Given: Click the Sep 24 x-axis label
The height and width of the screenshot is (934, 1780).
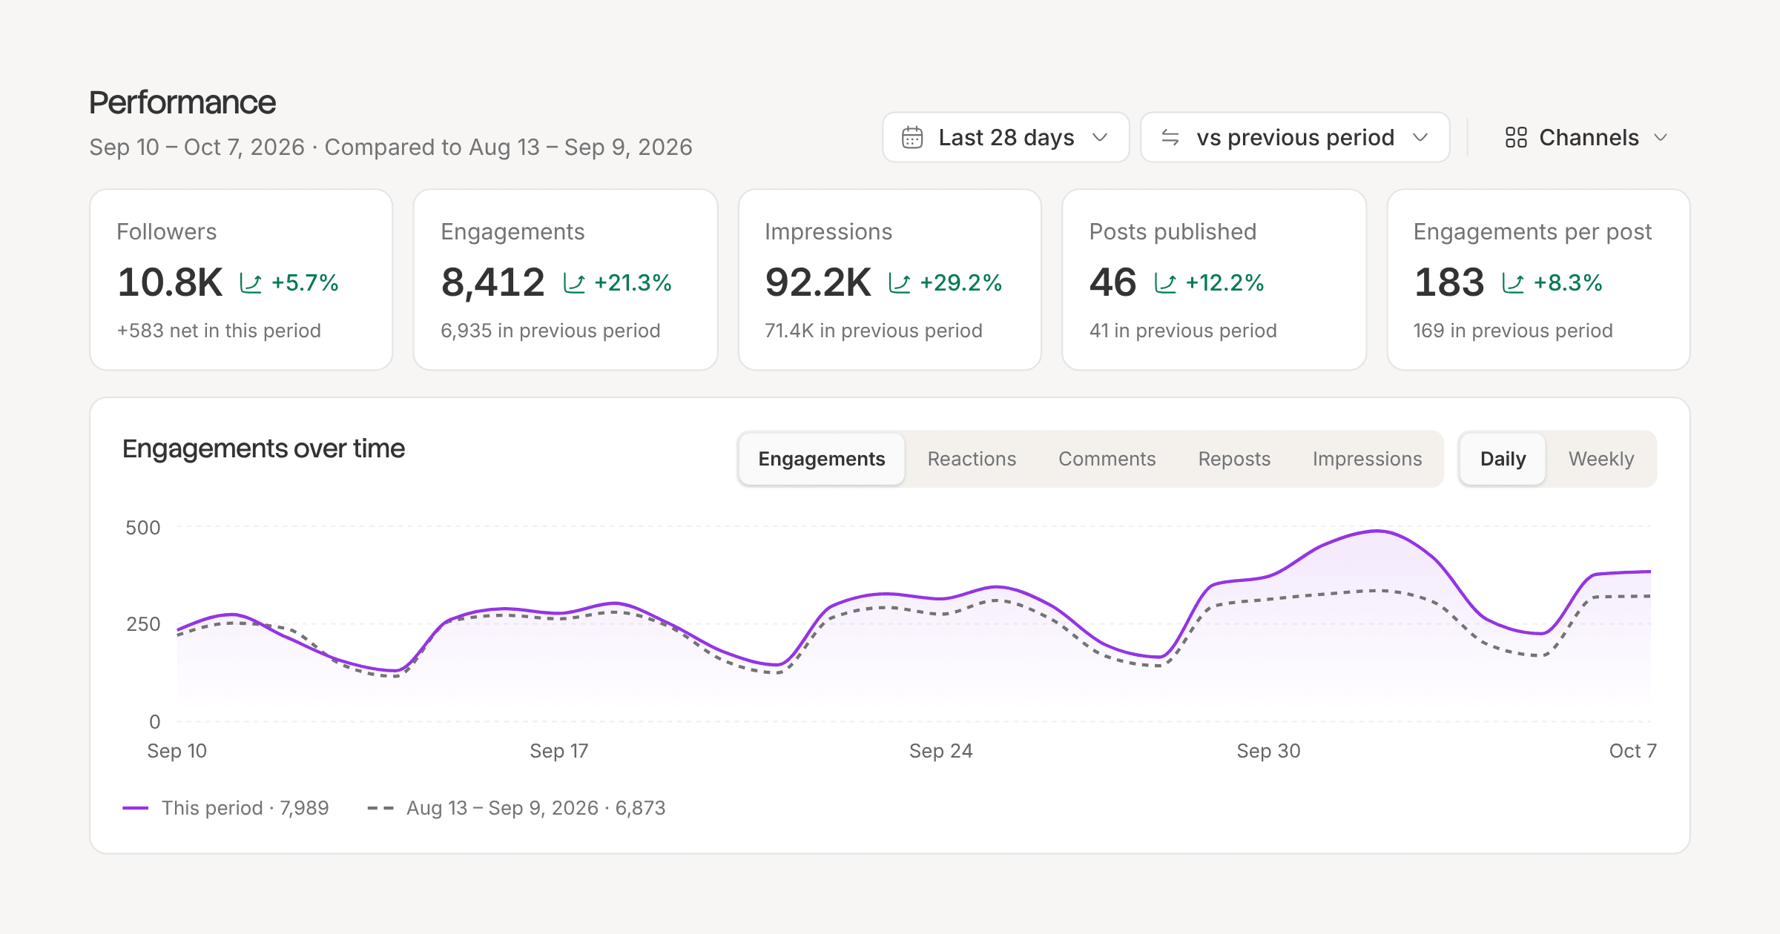Looking at the screenshot, I should (940, 751).
